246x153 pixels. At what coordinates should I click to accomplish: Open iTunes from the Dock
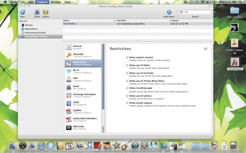88,146
